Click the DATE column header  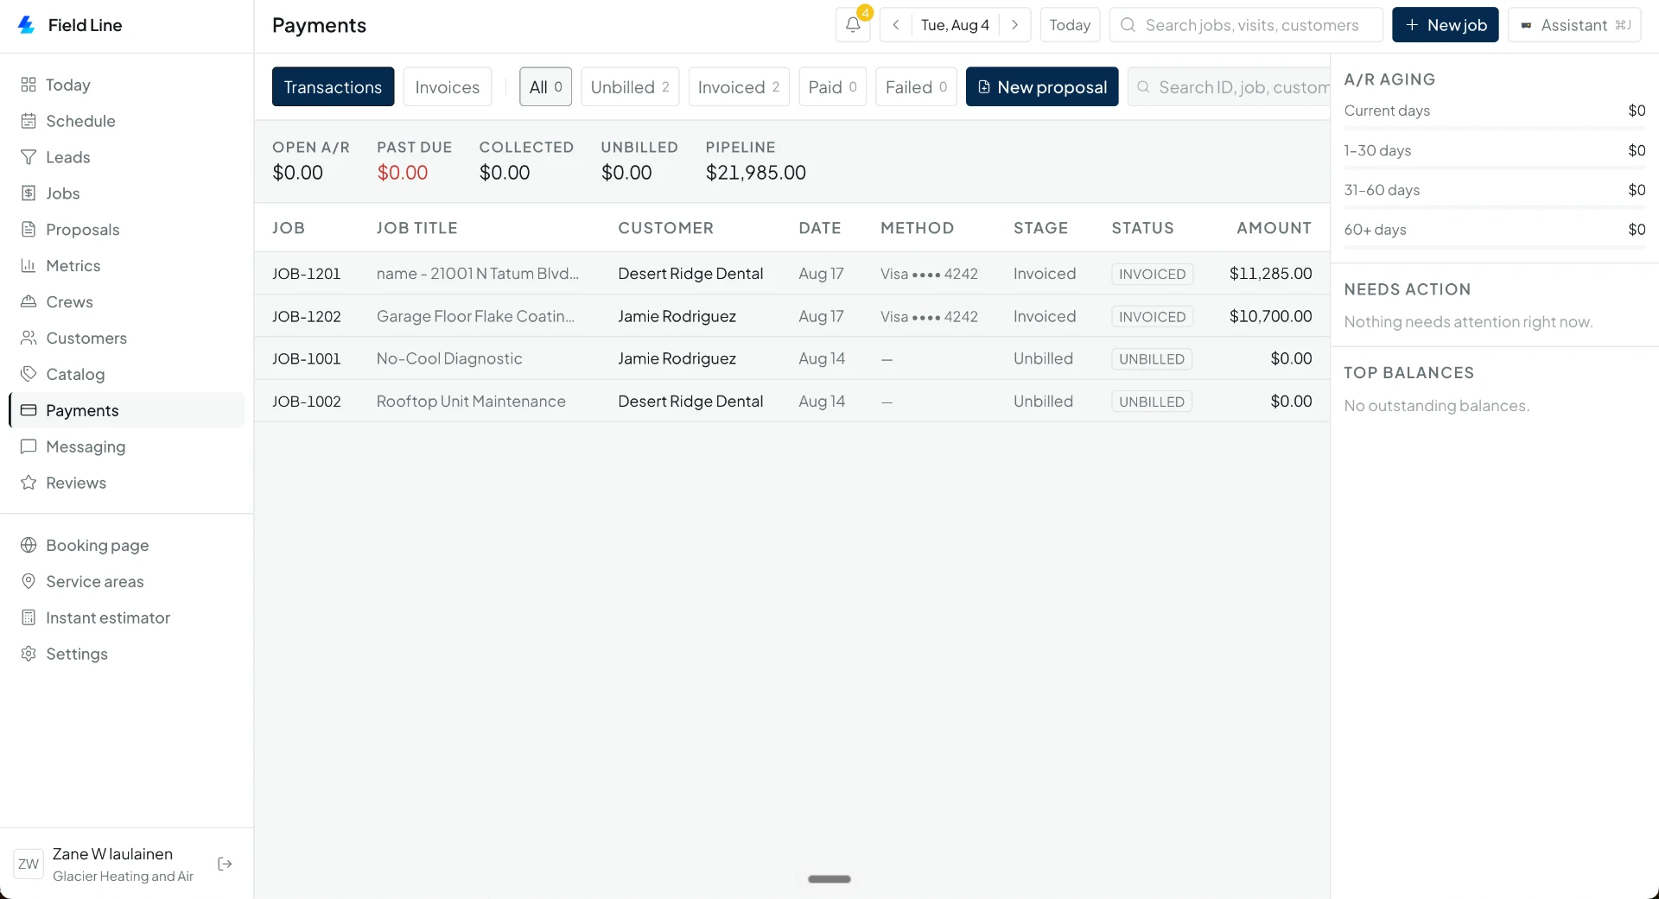819,228
